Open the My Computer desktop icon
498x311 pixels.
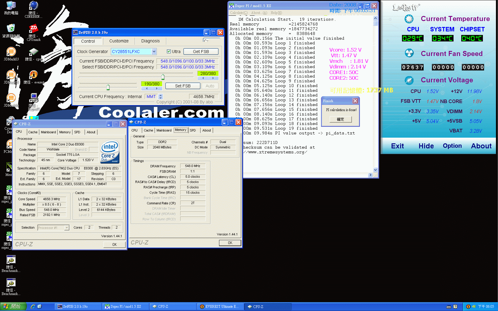[11, 8]
